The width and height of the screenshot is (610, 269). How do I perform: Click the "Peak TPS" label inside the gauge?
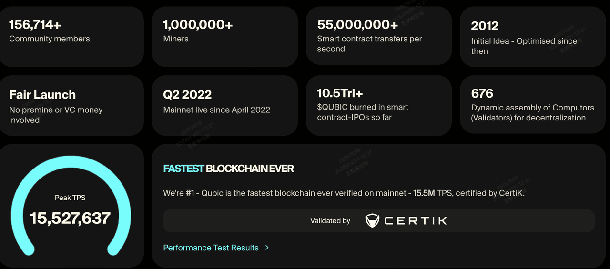(70, 198)
